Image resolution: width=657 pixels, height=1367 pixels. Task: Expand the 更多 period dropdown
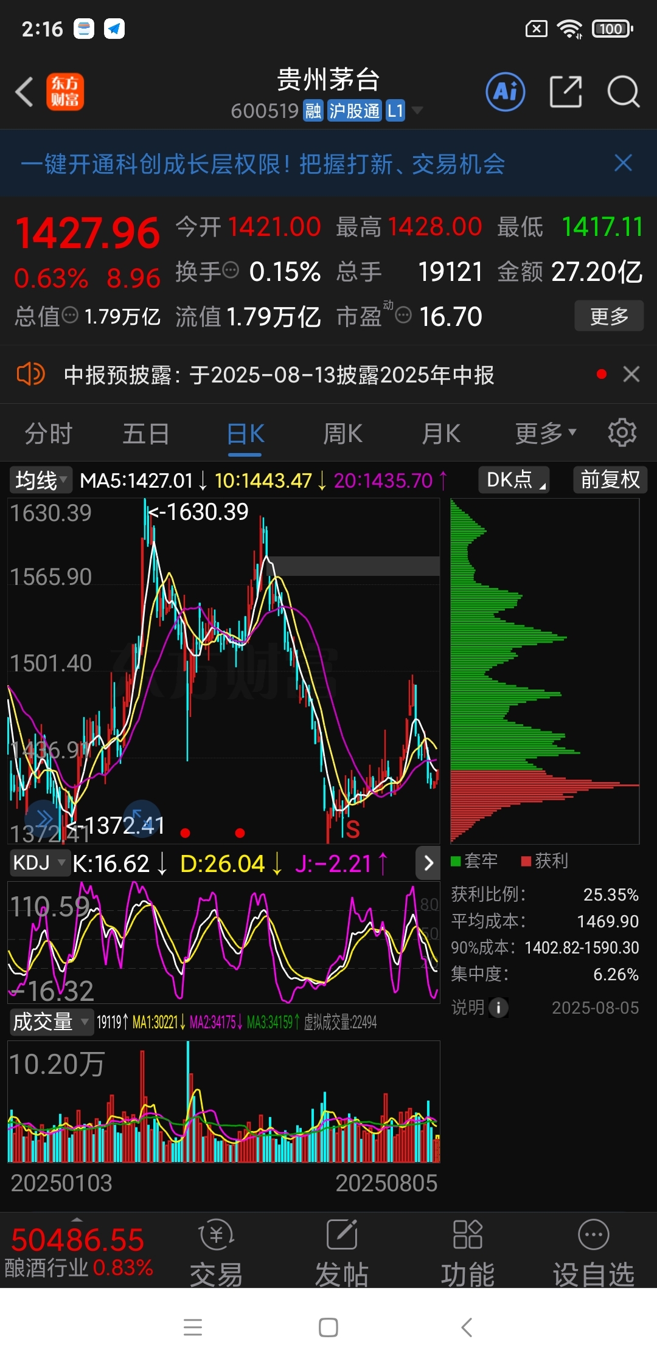(546, 434)
